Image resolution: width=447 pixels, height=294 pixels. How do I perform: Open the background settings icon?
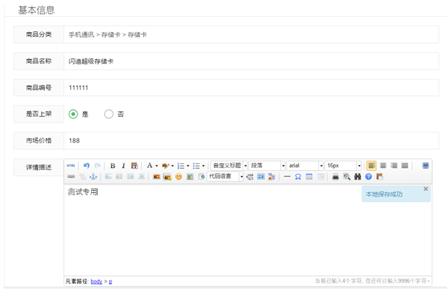click(x=271, y=177)
